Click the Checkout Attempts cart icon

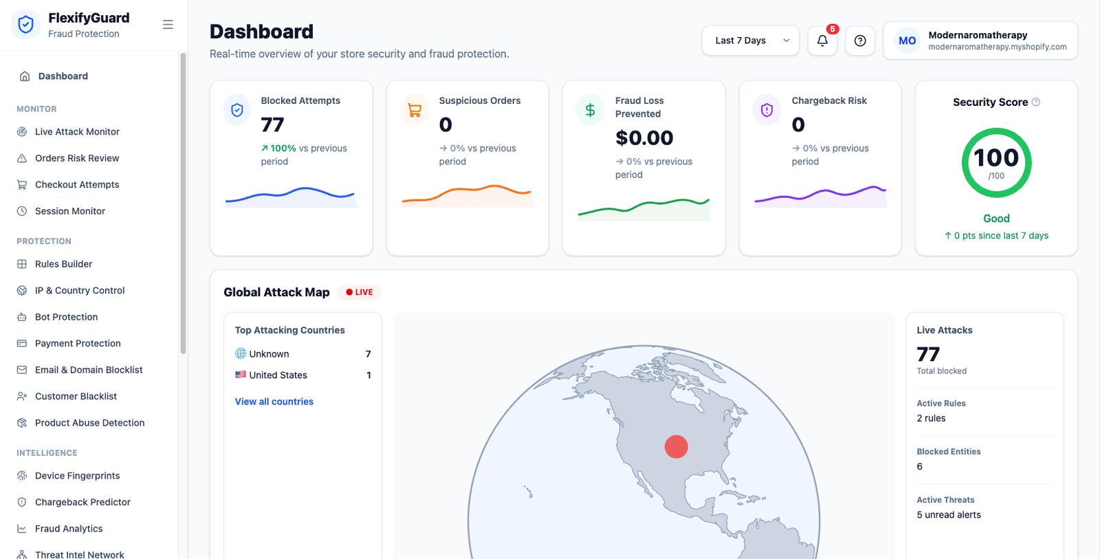[22, 184]
